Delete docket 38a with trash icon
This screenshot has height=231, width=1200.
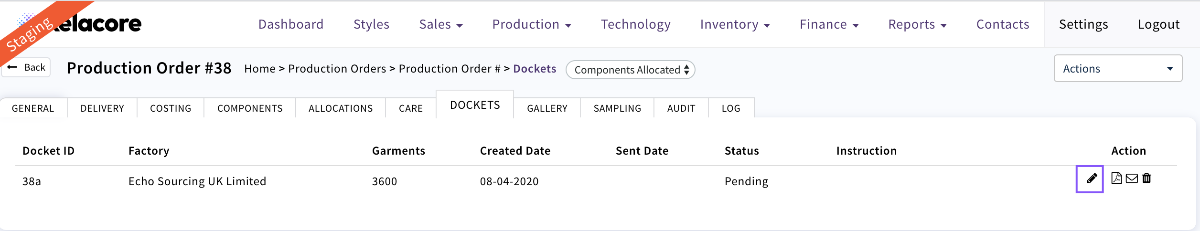pos(1146,178)
